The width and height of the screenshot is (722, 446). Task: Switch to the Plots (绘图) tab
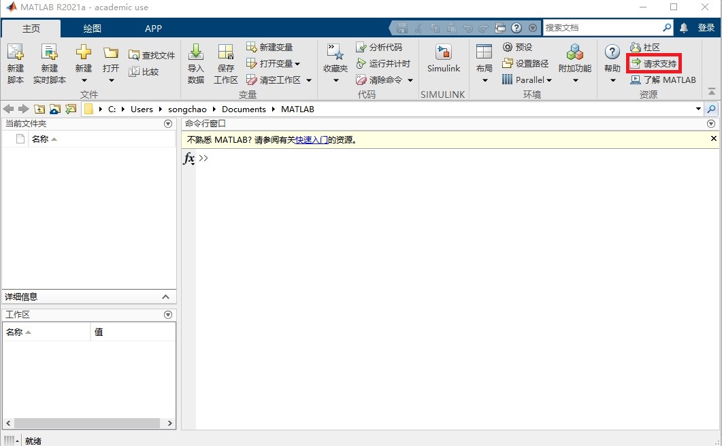coord(92,29)
